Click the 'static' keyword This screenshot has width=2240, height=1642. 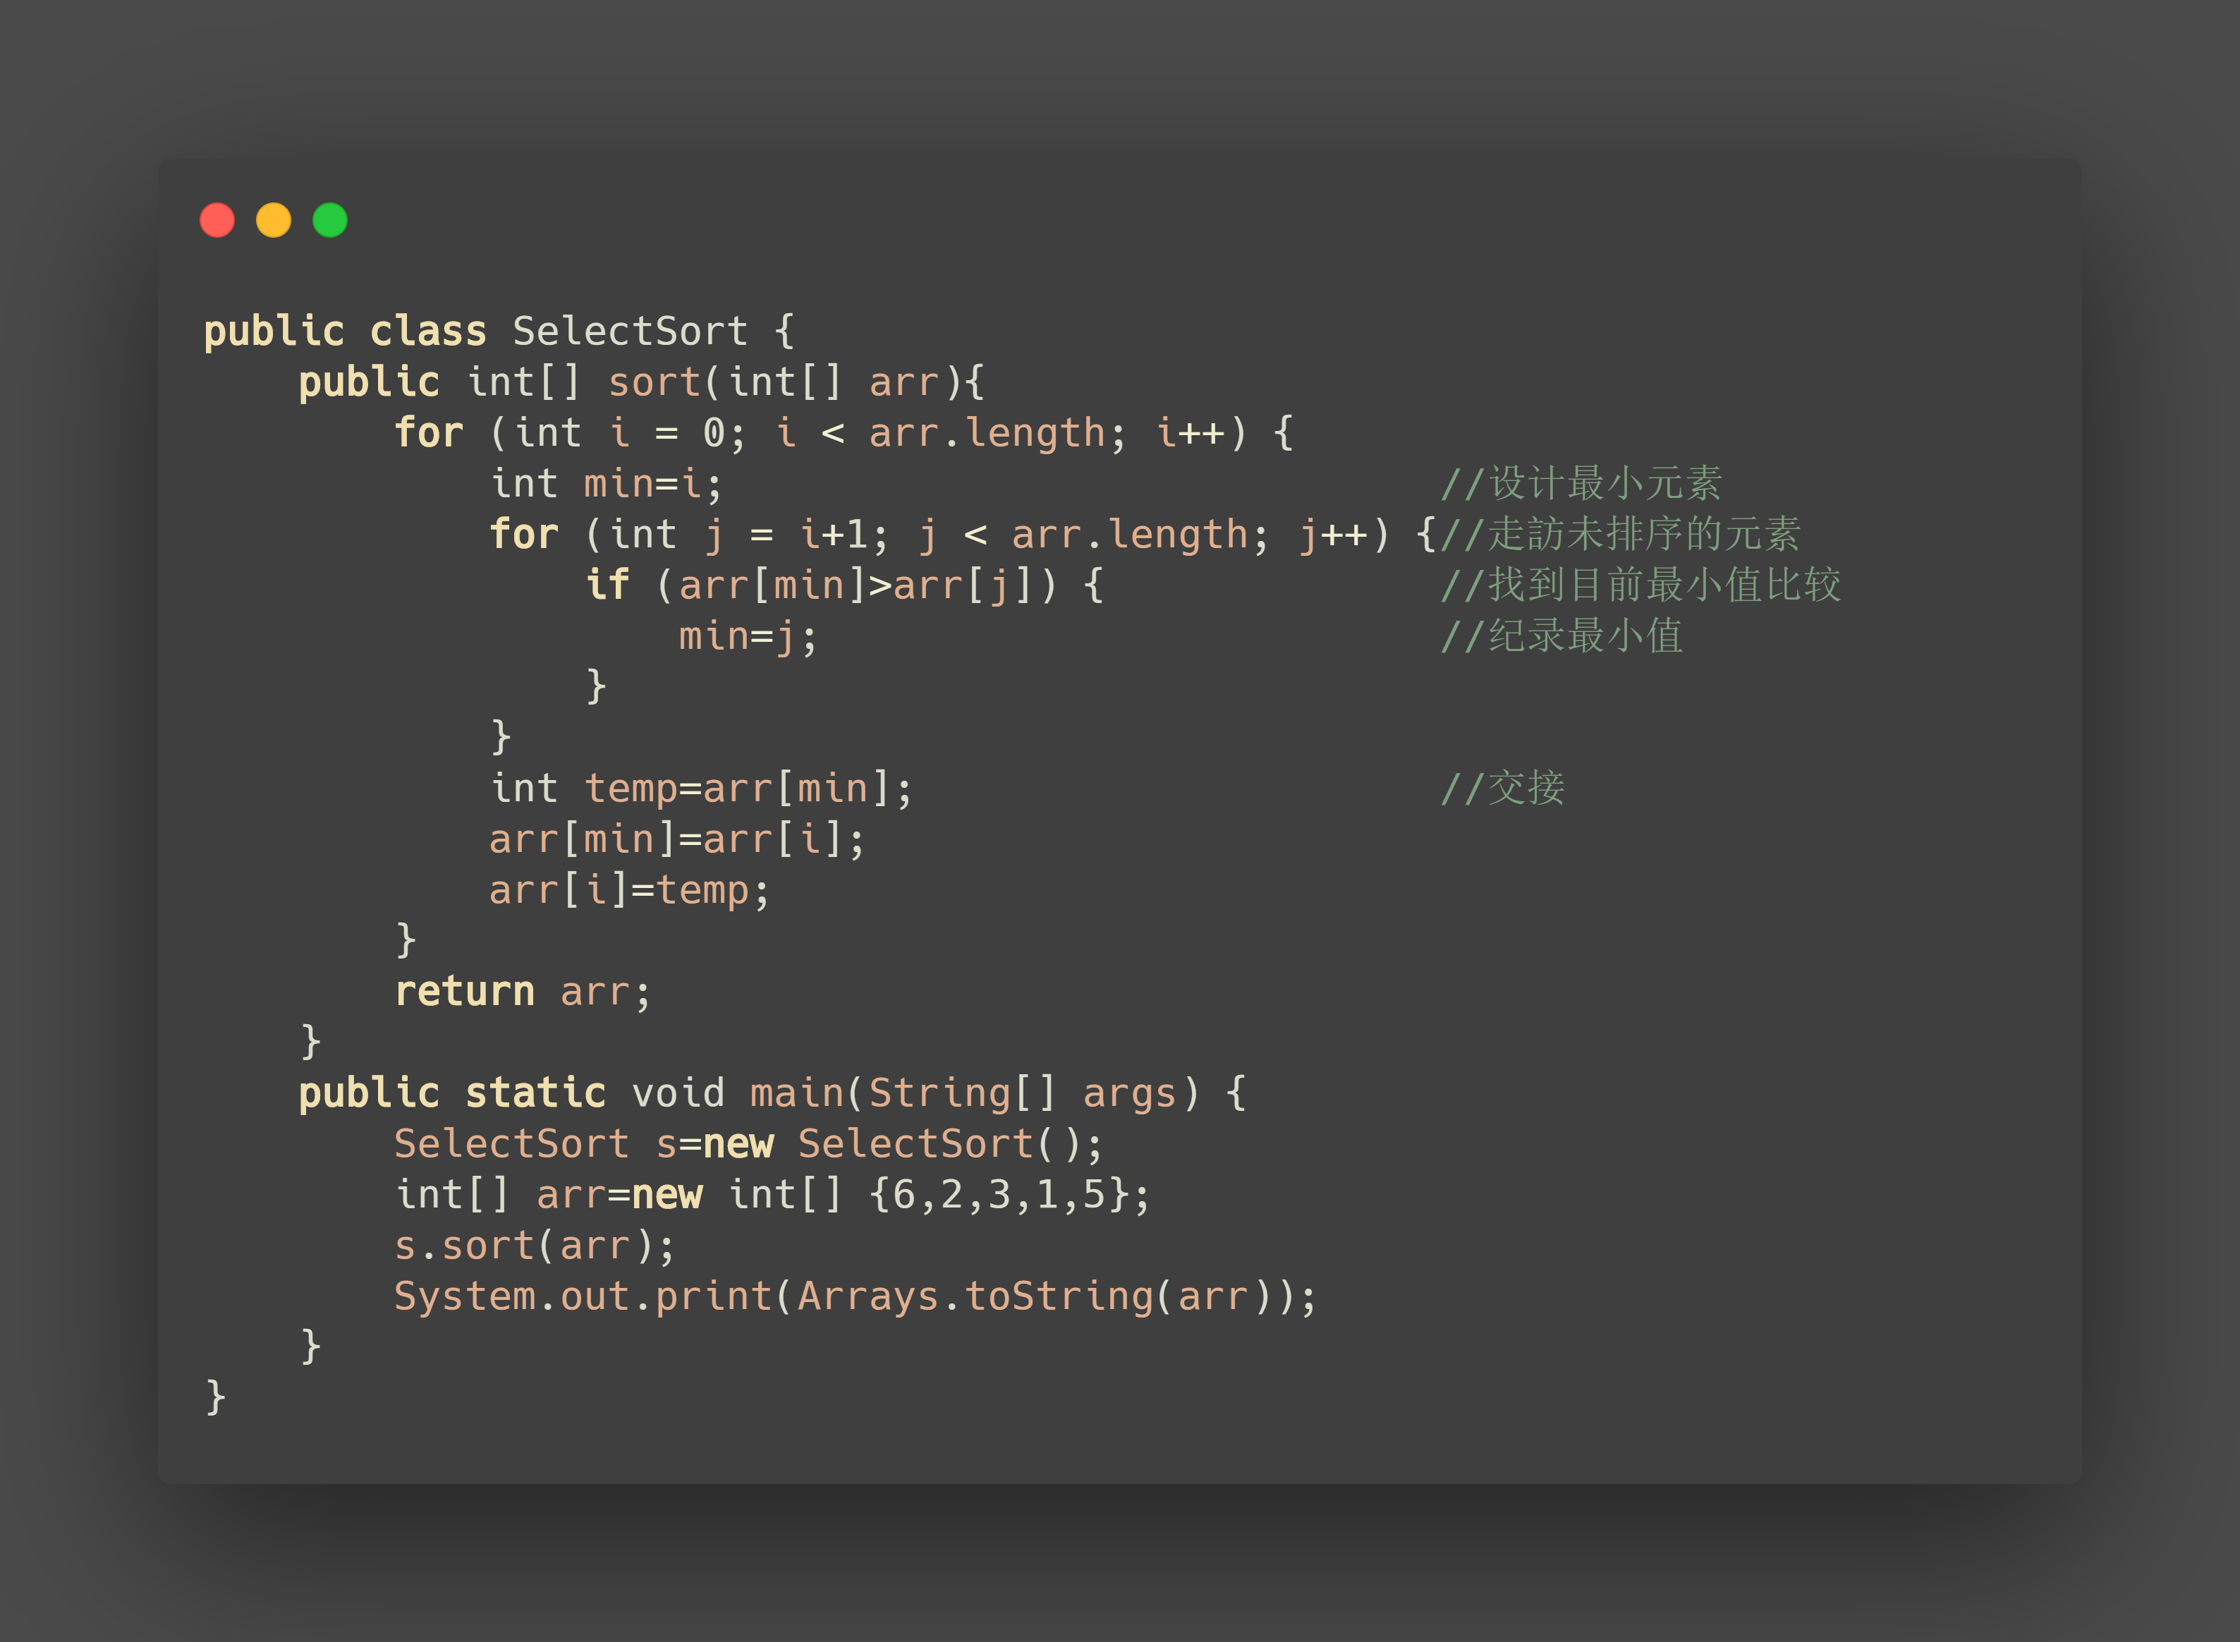point(535,1093)
